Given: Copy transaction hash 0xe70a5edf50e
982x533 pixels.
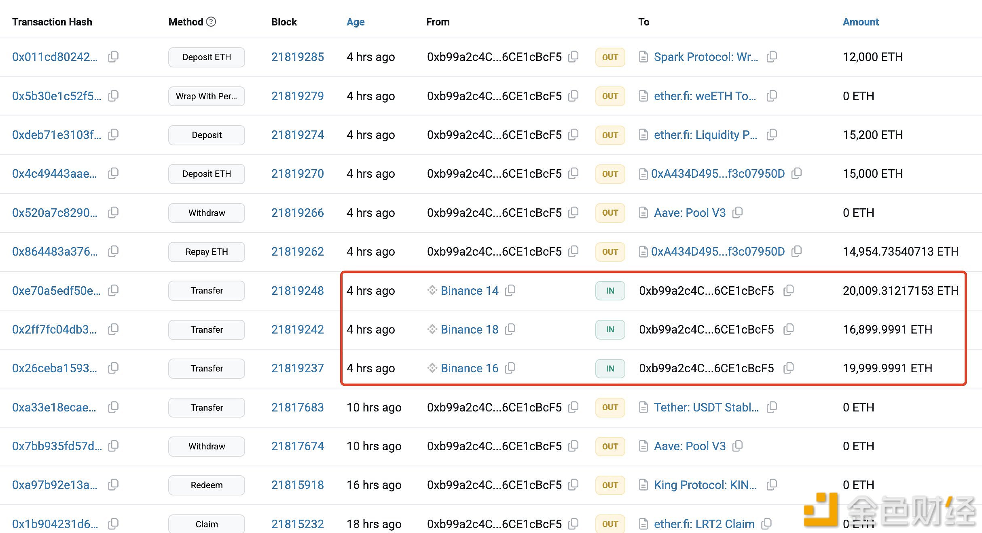Looking at the screenshot, I should pos(113,291).
